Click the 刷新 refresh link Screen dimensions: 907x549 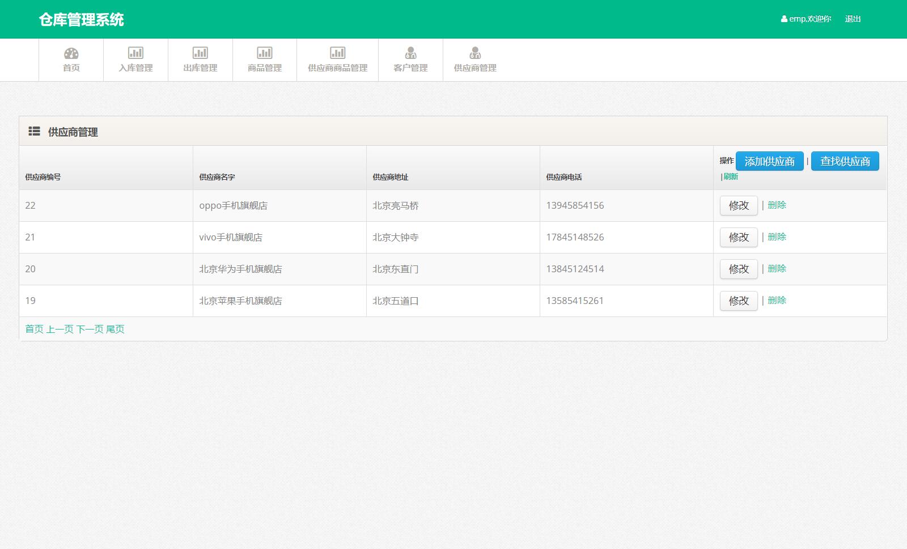click(731, 177)
